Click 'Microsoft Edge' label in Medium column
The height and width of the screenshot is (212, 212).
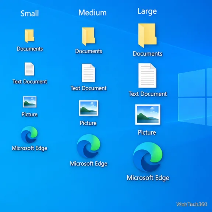[x=89, y=164]
